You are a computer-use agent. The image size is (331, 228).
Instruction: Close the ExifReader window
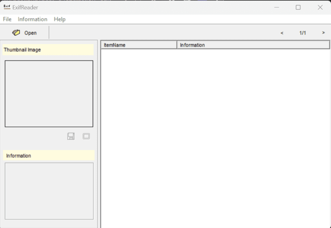pos(320,7)
